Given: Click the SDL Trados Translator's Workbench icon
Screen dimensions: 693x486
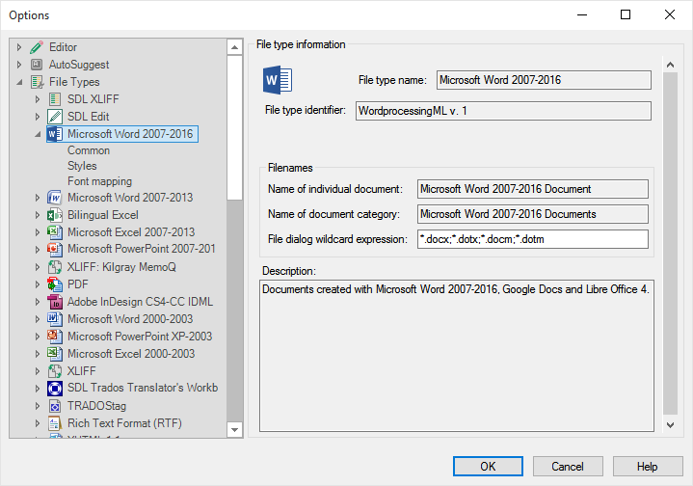Looking at the screenshot, I should pyautogui.click(x=54, y=388).
